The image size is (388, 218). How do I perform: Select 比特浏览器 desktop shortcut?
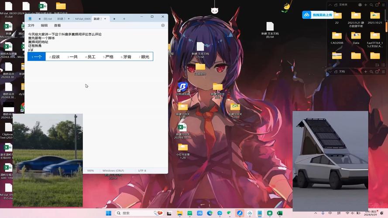(183, 89)
